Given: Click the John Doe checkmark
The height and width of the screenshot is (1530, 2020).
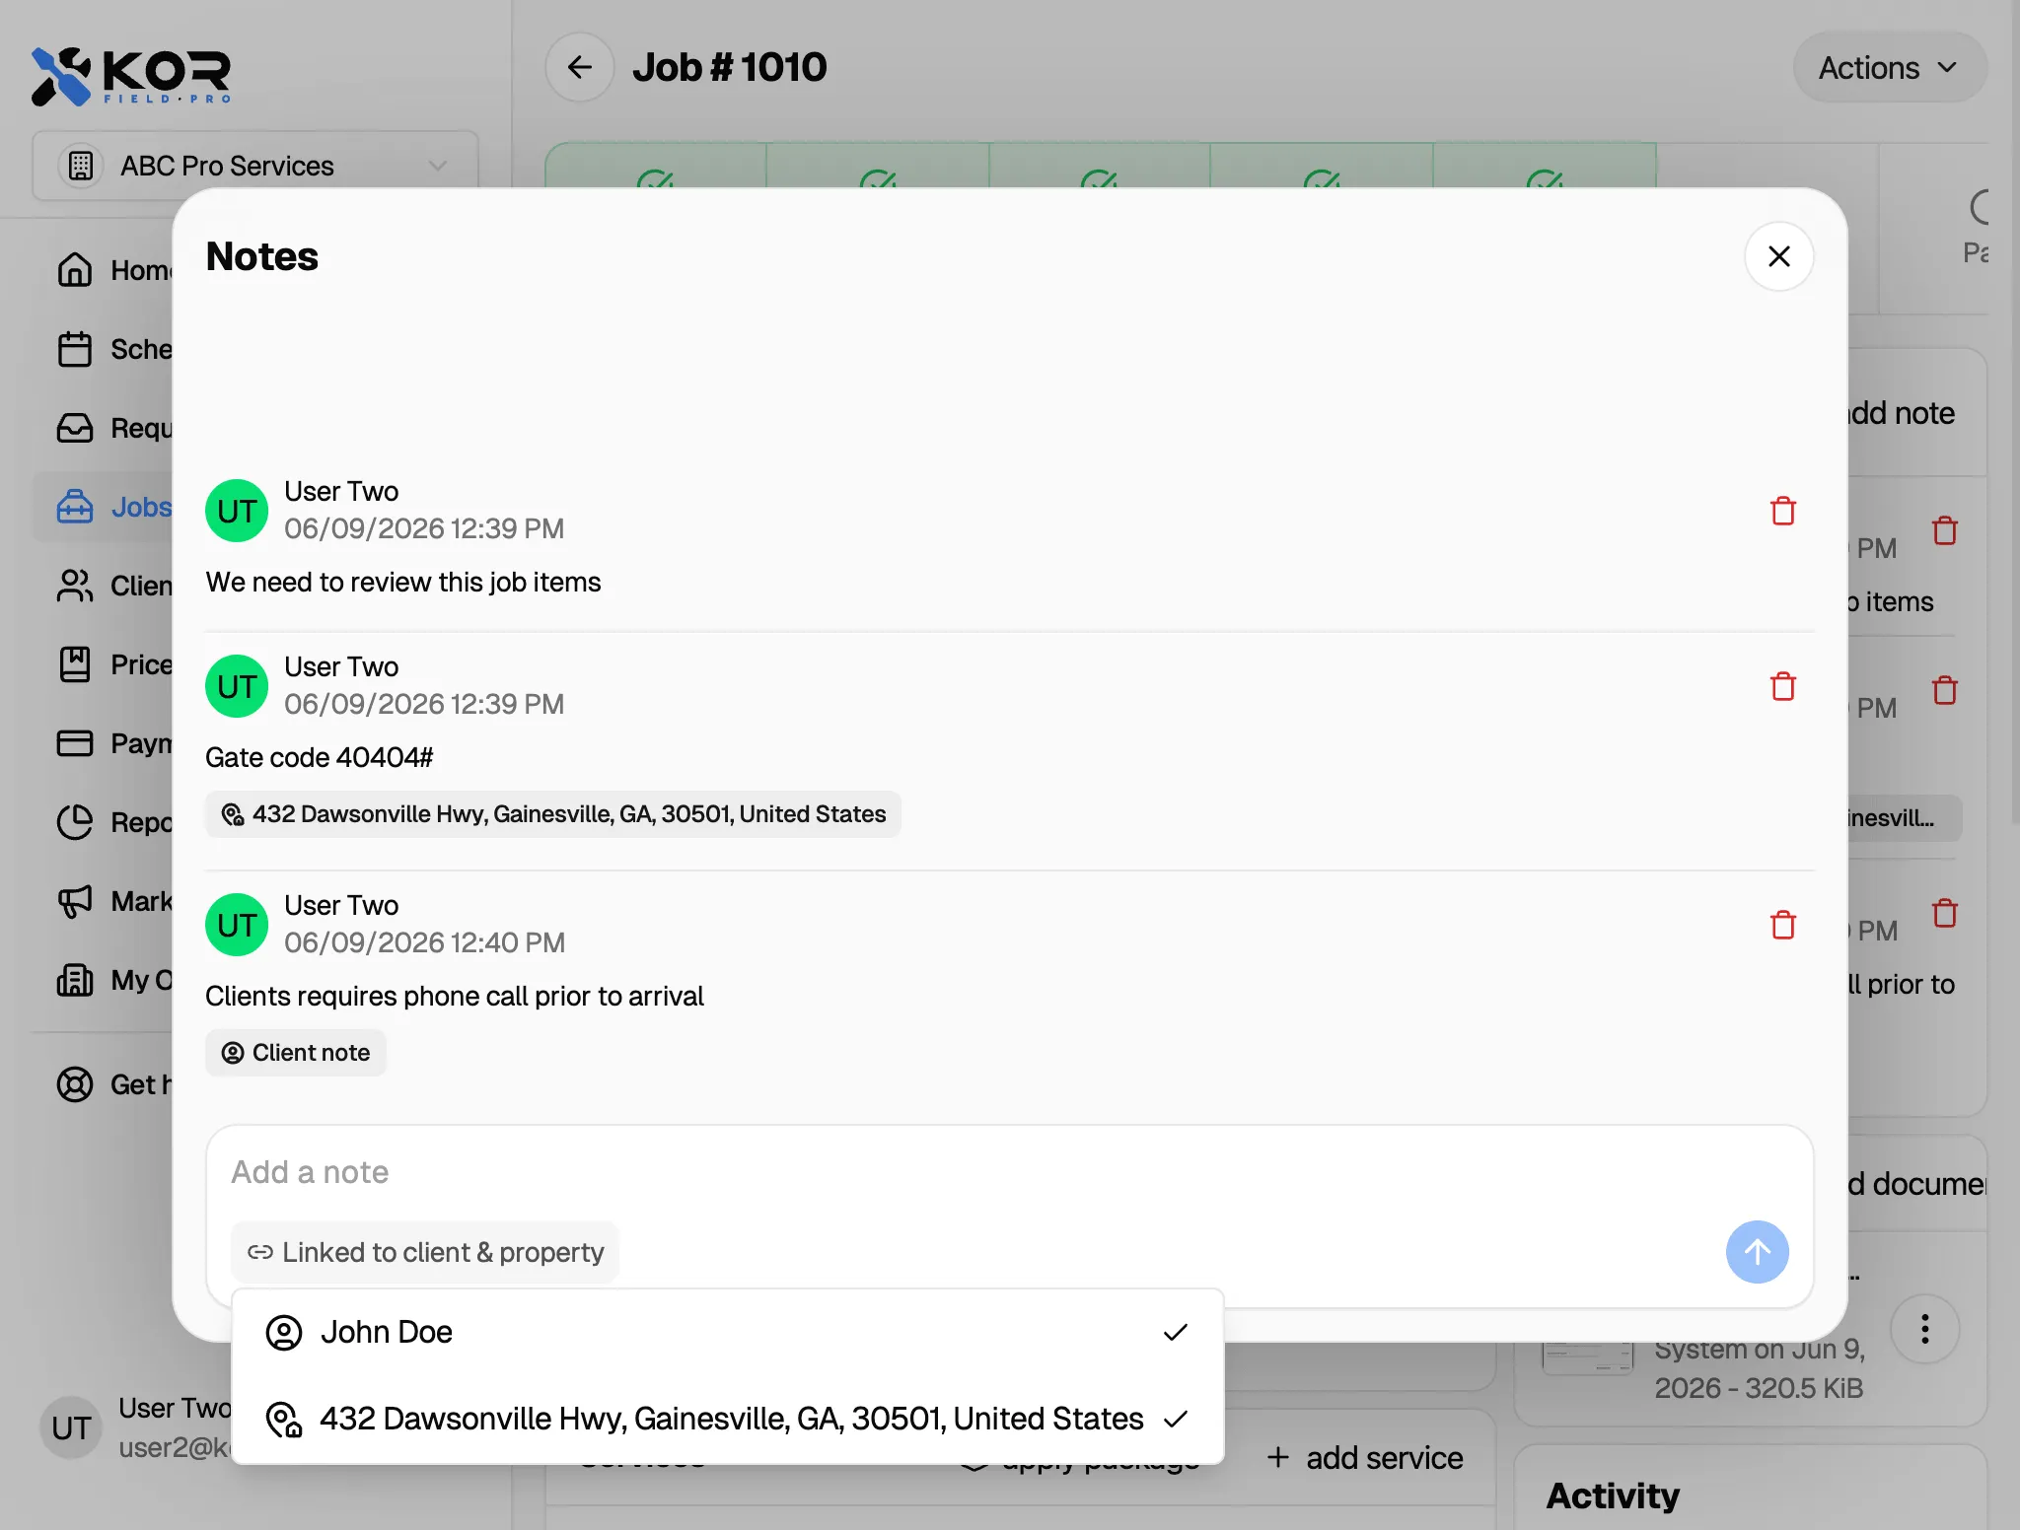Looking at the screenshot, I should pyautogui.click(x=1175, y=1332).
